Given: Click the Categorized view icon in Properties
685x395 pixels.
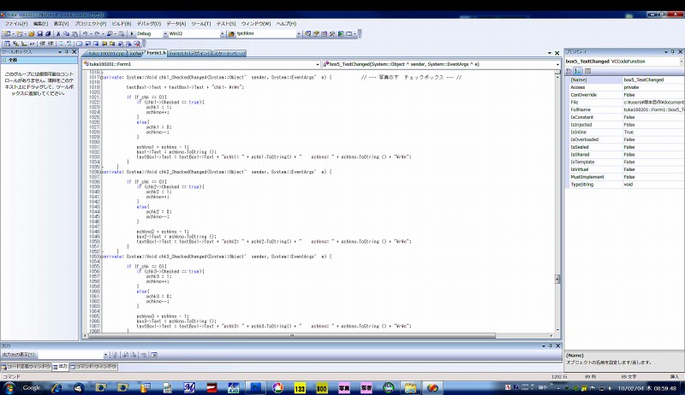Looking at the screenshot, I should [569, 70].
